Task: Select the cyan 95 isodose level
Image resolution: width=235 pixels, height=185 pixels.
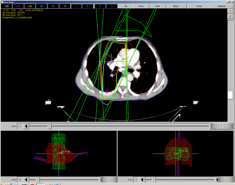Action: pos(41,6)
